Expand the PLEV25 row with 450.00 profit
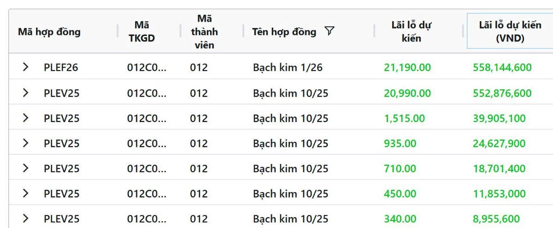 (x=26, y=193)
